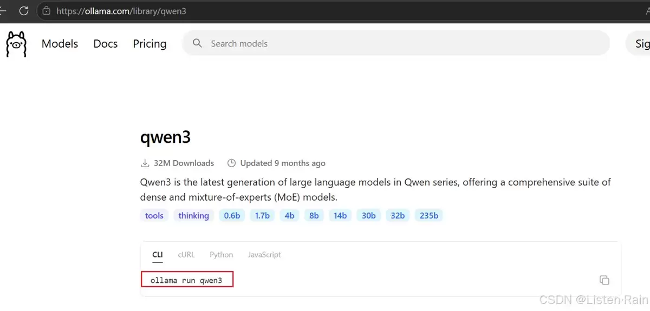
Task: Click the search magnifier icon
Action: pos(197,43)
